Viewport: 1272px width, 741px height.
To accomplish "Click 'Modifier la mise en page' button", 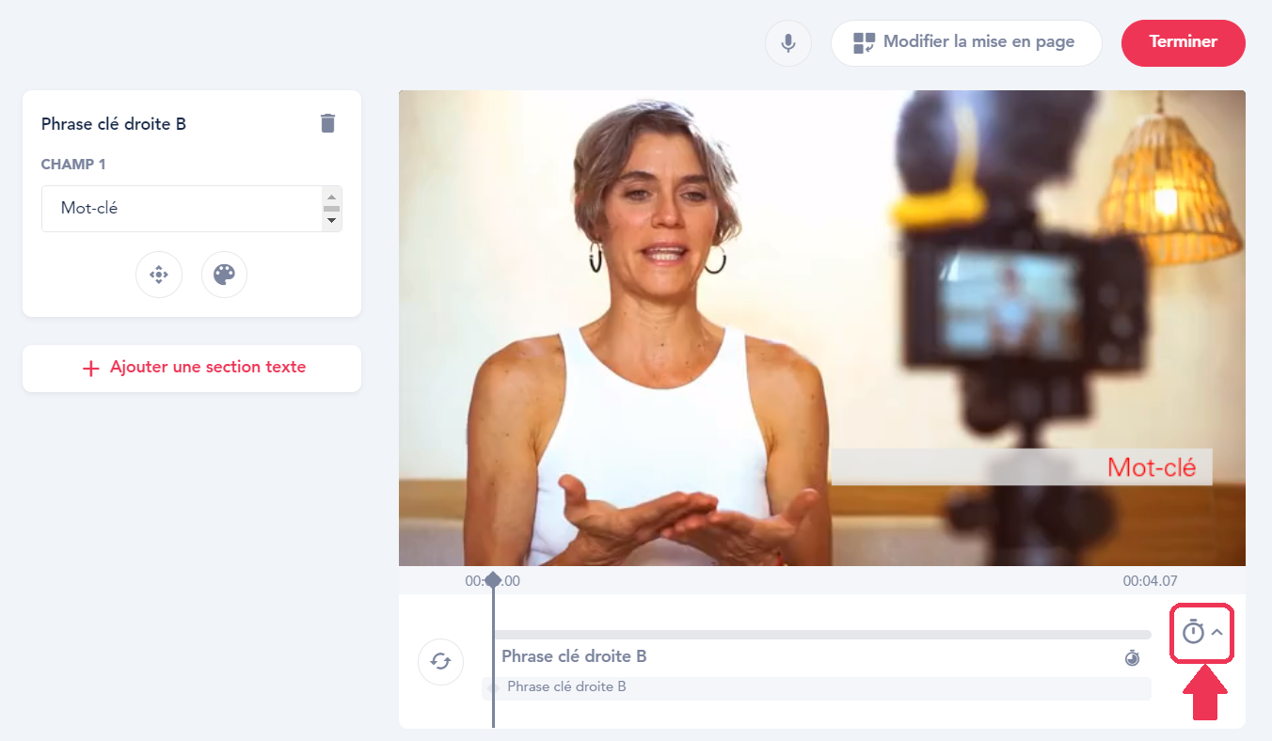I will click(965, 42).
